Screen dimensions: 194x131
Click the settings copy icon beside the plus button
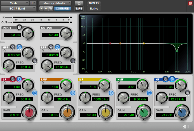(x=51, y=8)
